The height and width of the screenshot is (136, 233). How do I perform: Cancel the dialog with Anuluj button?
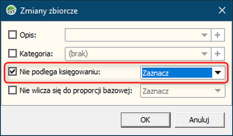click(x=200, y=120)
